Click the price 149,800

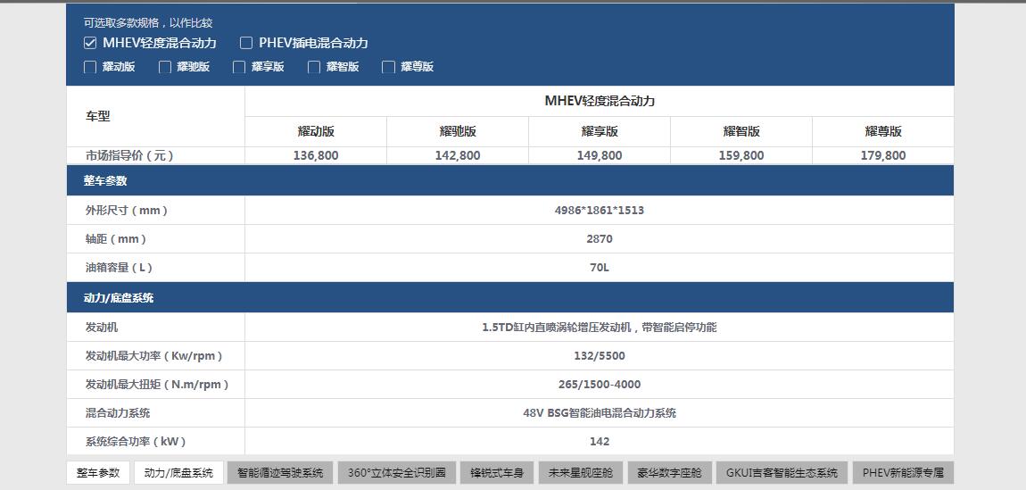pos(600,155)
